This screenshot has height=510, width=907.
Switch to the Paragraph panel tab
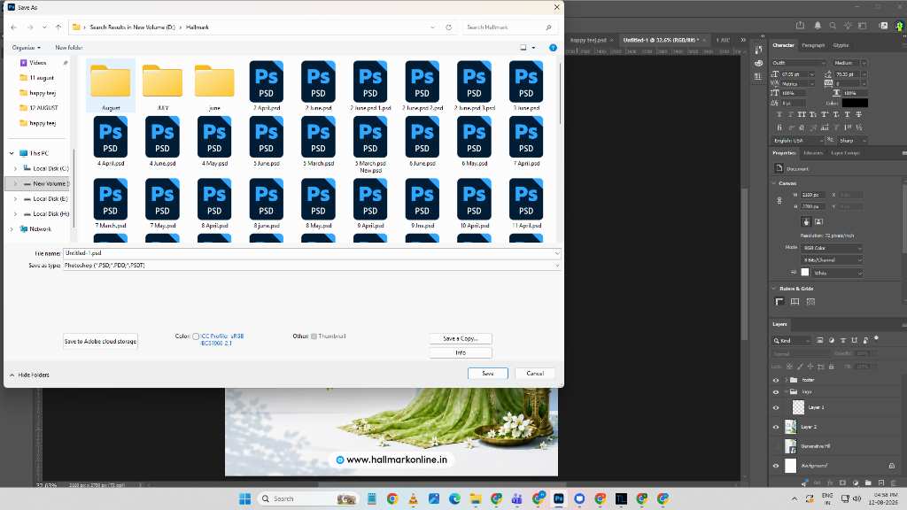813,45
